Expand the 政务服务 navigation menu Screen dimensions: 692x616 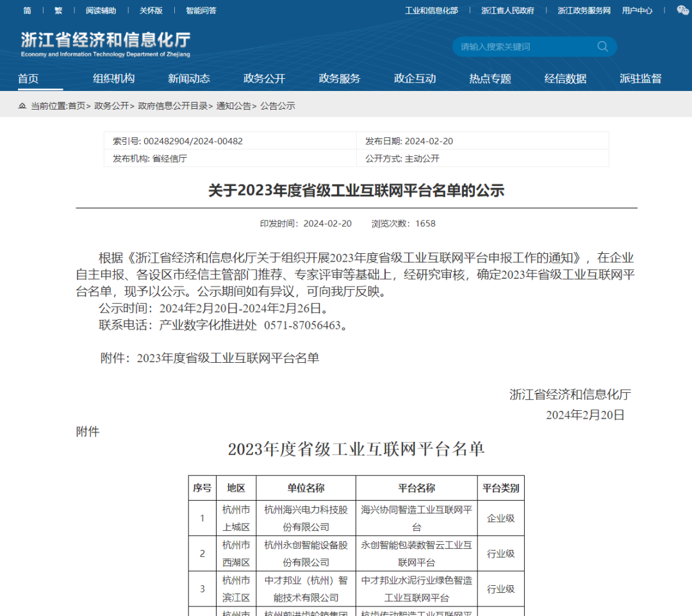(340, 79)
